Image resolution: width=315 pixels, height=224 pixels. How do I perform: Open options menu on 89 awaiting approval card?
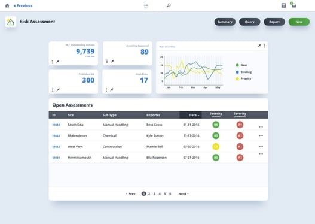coord(107,61)
